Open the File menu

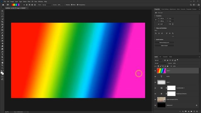[5, 2]
